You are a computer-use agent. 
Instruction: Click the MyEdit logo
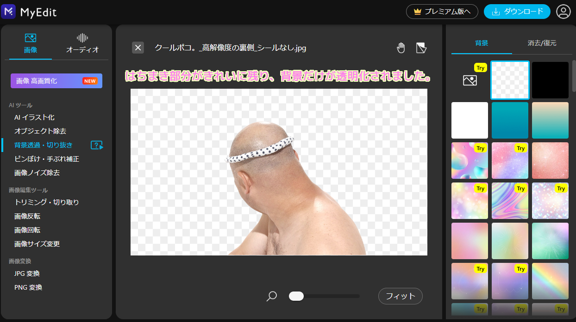point(29,12)
